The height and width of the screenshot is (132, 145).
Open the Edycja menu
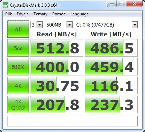(x=23, y=14)
